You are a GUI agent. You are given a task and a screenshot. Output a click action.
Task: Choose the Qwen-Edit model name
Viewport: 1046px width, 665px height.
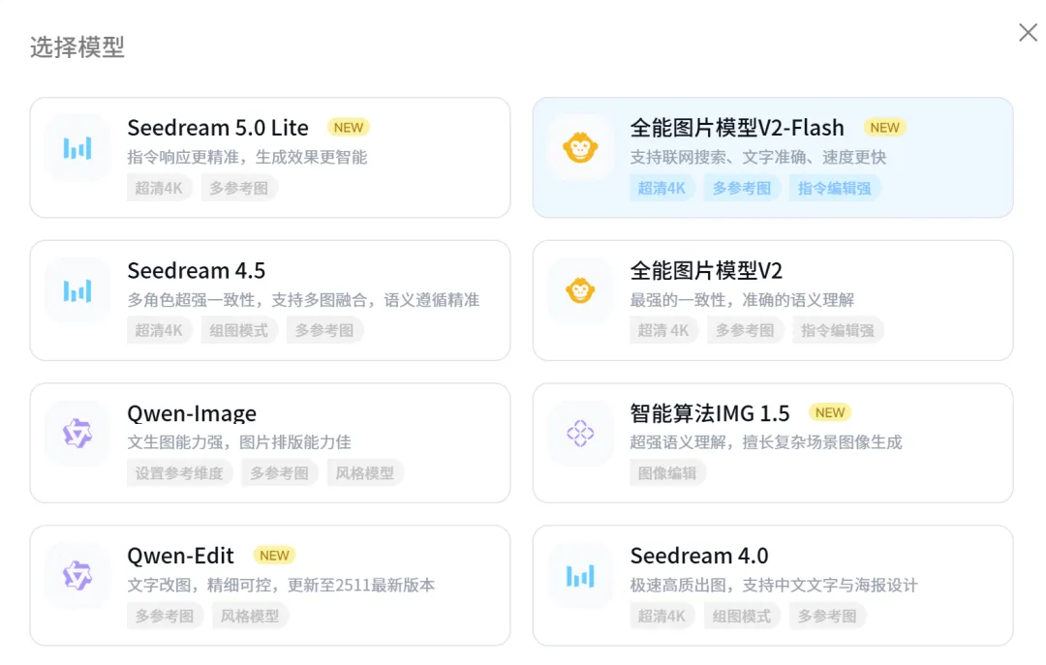click(x=181, y=556)
